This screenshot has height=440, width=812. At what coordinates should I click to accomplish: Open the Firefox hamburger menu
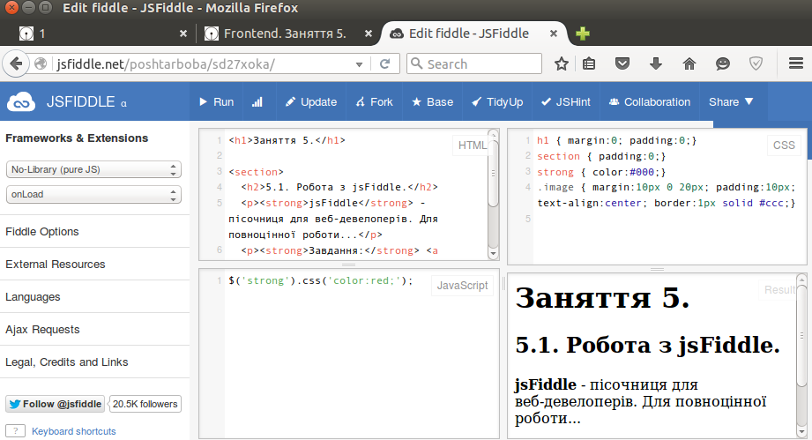coord(796,63)
